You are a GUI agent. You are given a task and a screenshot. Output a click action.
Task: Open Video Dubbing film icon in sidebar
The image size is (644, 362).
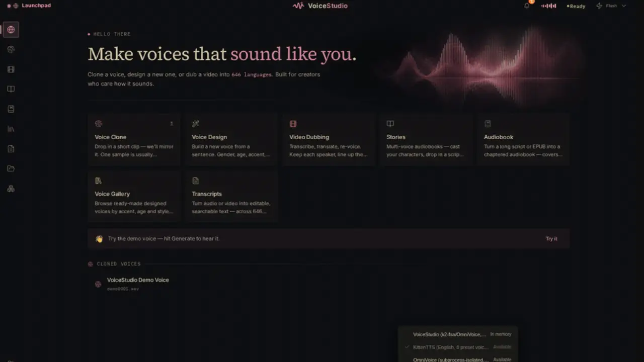click(11, 69)
